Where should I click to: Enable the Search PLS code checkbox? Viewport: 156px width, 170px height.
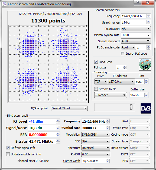click(x=123, y=54)
